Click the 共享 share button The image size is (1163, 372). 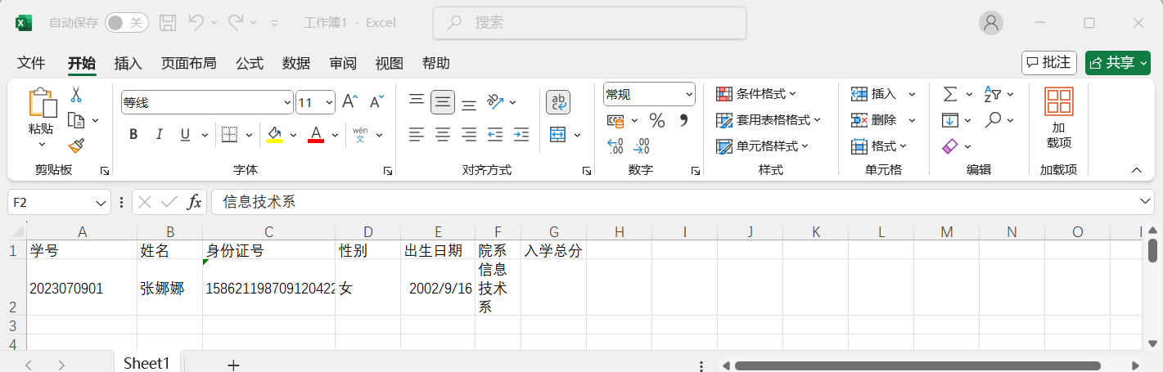[x=1117, y=63]
